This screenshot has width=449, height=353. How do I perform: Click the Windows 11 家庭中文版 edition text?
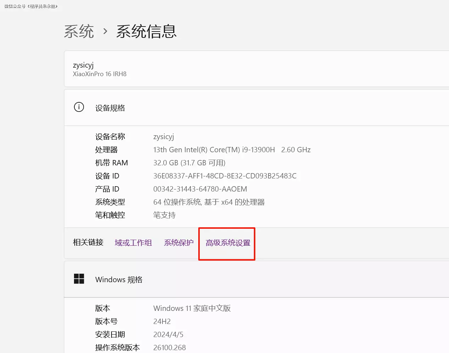tap(192, 308)
